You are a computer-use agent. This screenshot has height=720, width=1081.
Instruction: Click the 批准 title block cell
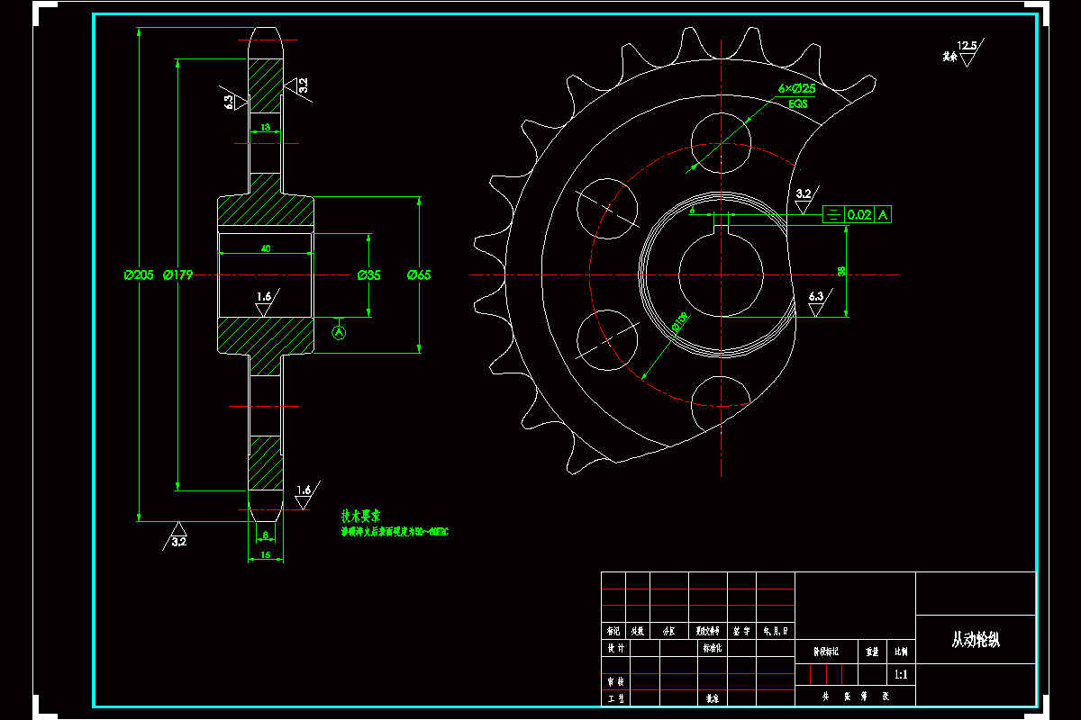[713, 697]
